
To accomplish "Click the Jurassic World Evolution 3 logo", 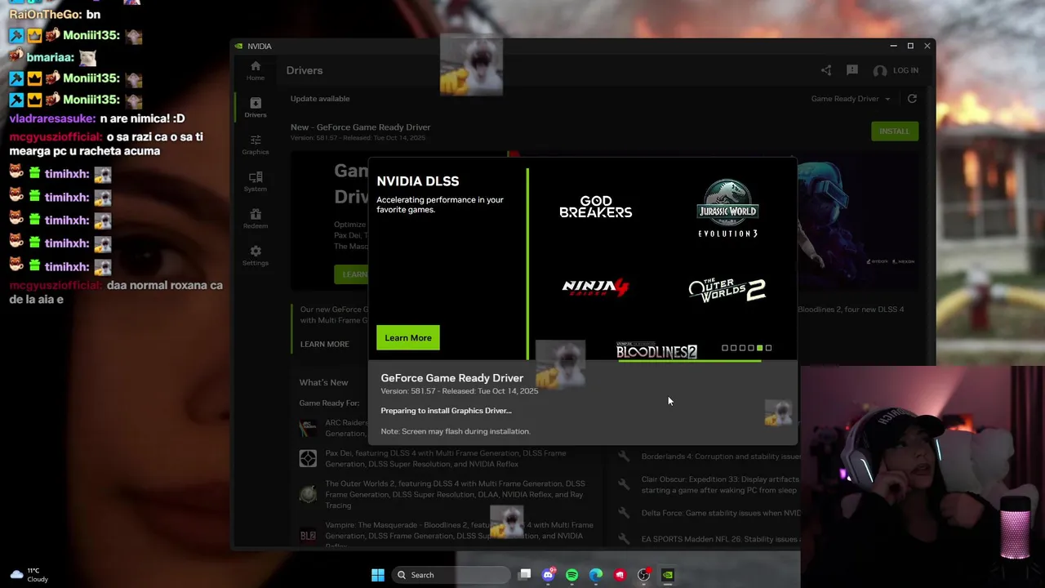I will [x=727, y=208].
